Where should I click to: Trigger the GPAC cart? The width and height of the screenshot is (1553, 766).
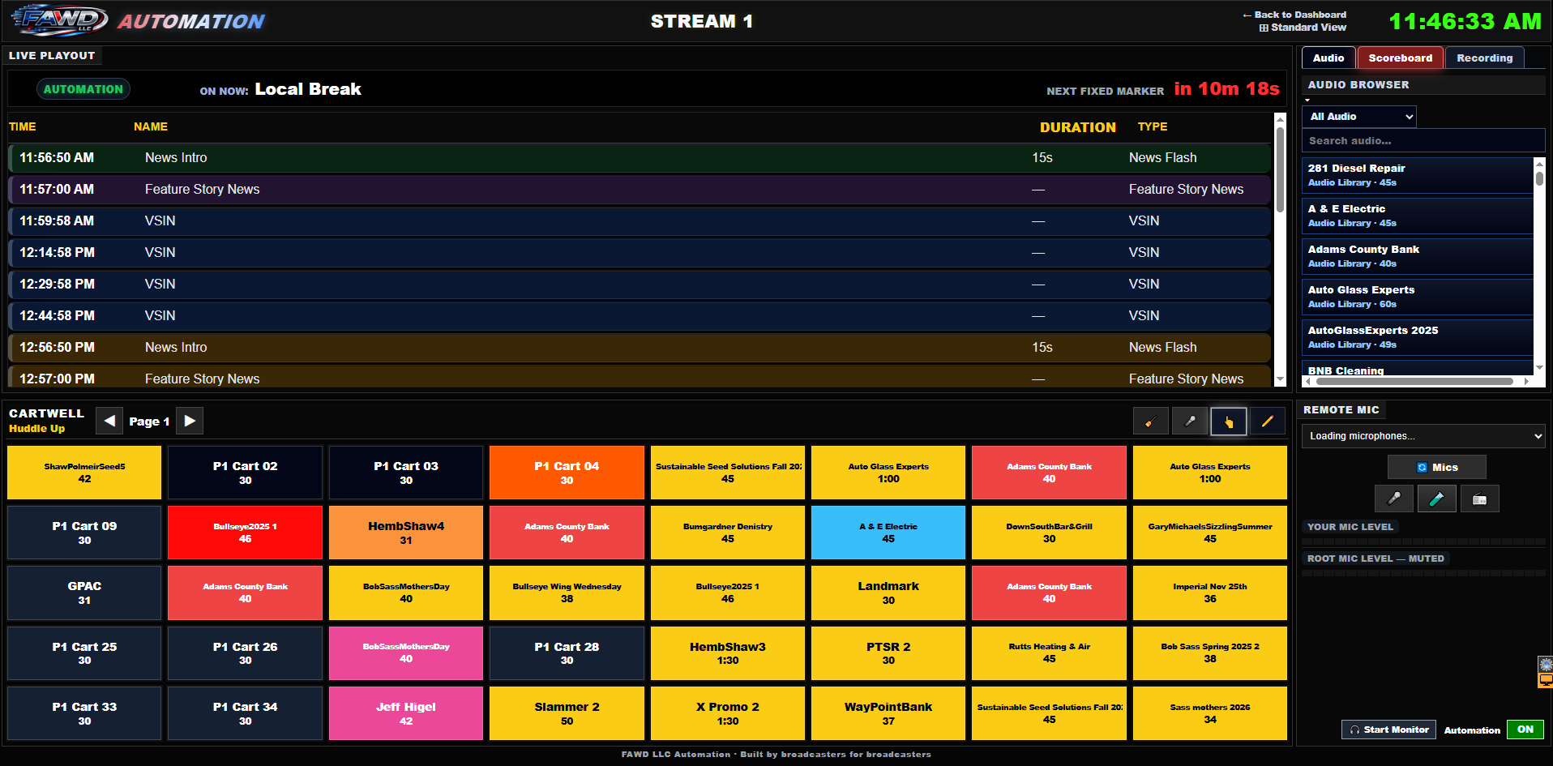[84, 593]
